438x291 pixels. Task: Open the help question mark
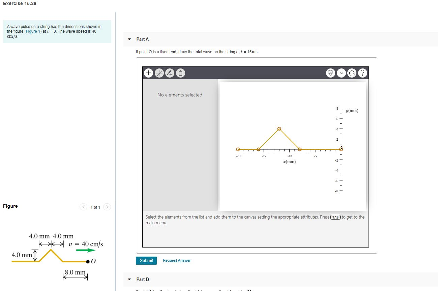coord(362,72)
